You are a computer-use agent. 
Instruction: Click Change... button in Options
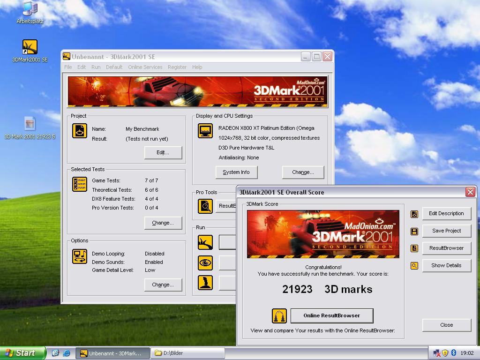(x=163, y=285)
